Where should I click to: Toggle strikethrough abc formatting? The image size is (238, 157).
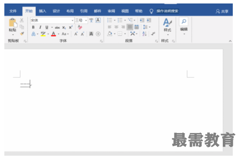pyautogui.click(x=57, y=27)
